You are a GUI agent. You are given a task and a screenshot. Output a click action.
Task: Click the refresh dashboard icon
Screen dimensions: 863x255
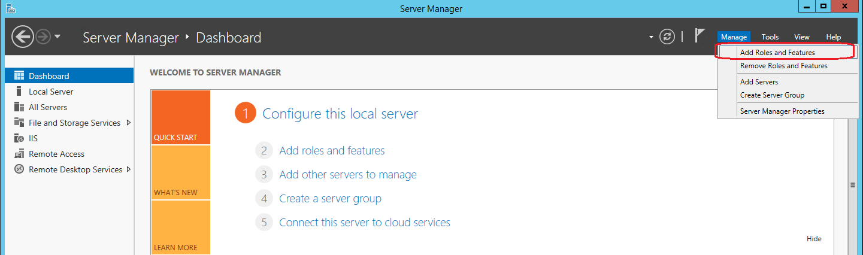coord(667,37)
